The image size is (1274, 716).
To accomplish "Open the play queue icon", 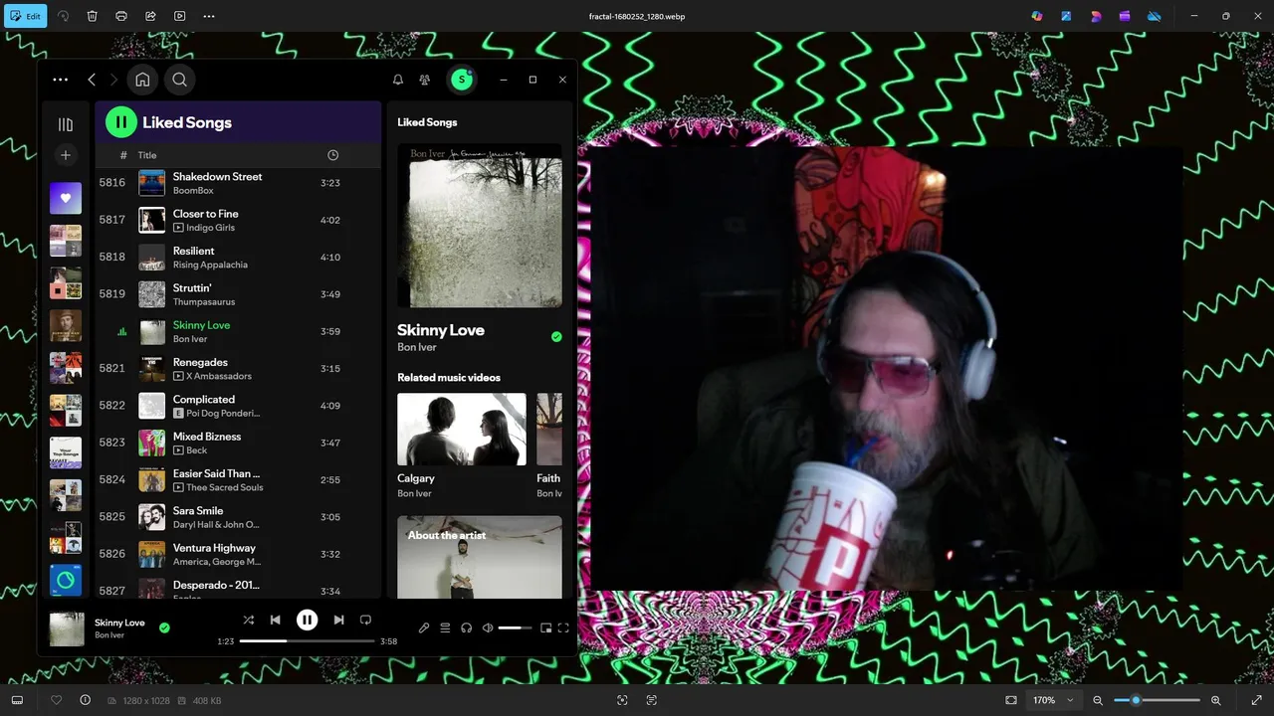I will [x=445, y=627].
